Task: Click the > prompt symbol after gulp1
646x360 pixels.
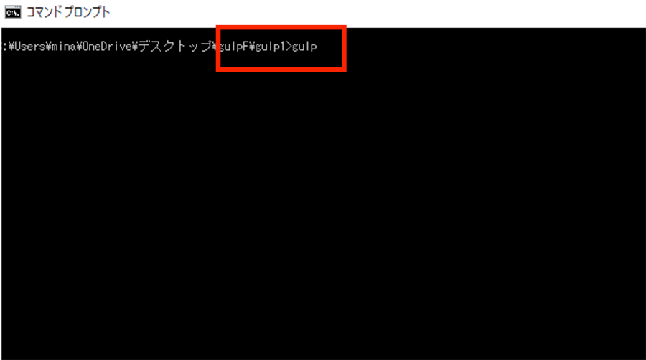Action: pos(289,47)
